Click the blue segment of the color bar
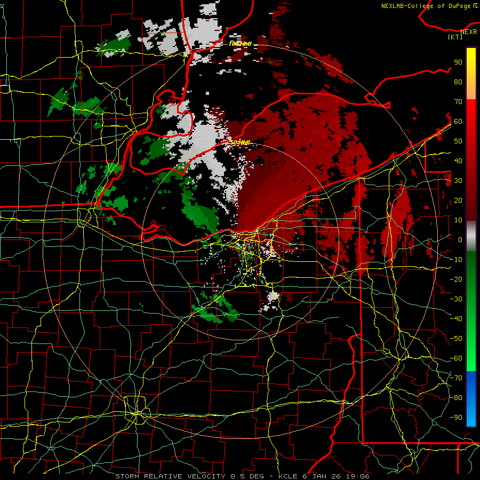 [x=471, y=398]
